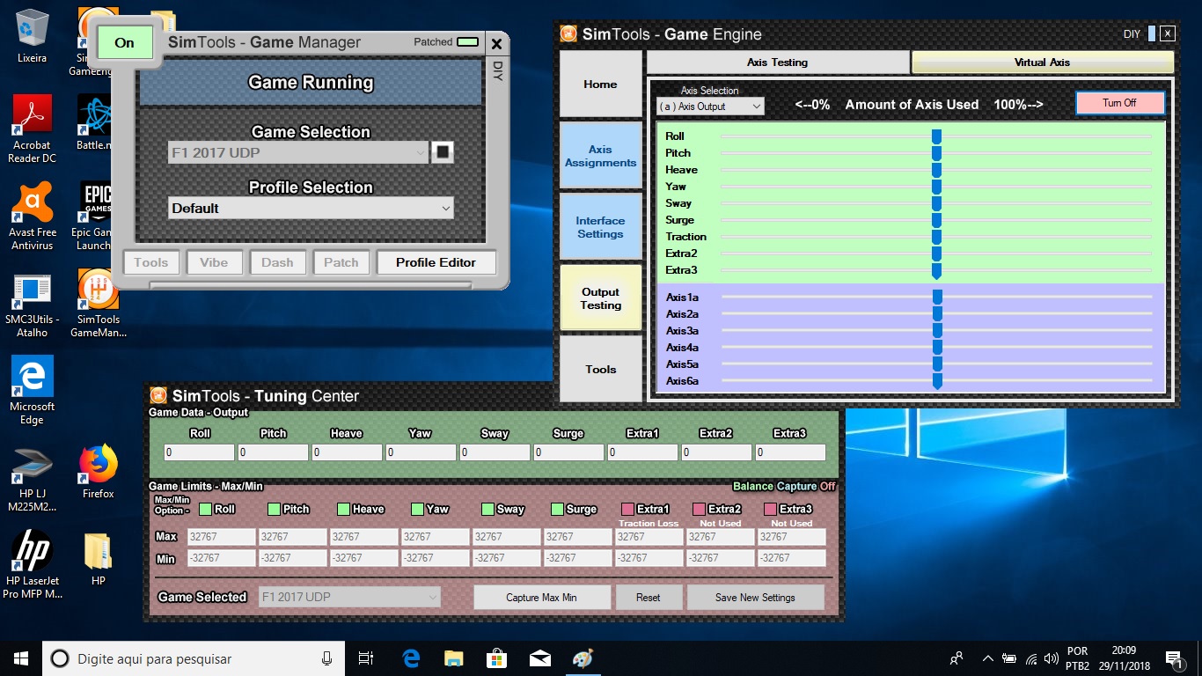1202x676 pixels.
Task: Open SMC3Utils shortcut on desktop
Action: [32, 305]
